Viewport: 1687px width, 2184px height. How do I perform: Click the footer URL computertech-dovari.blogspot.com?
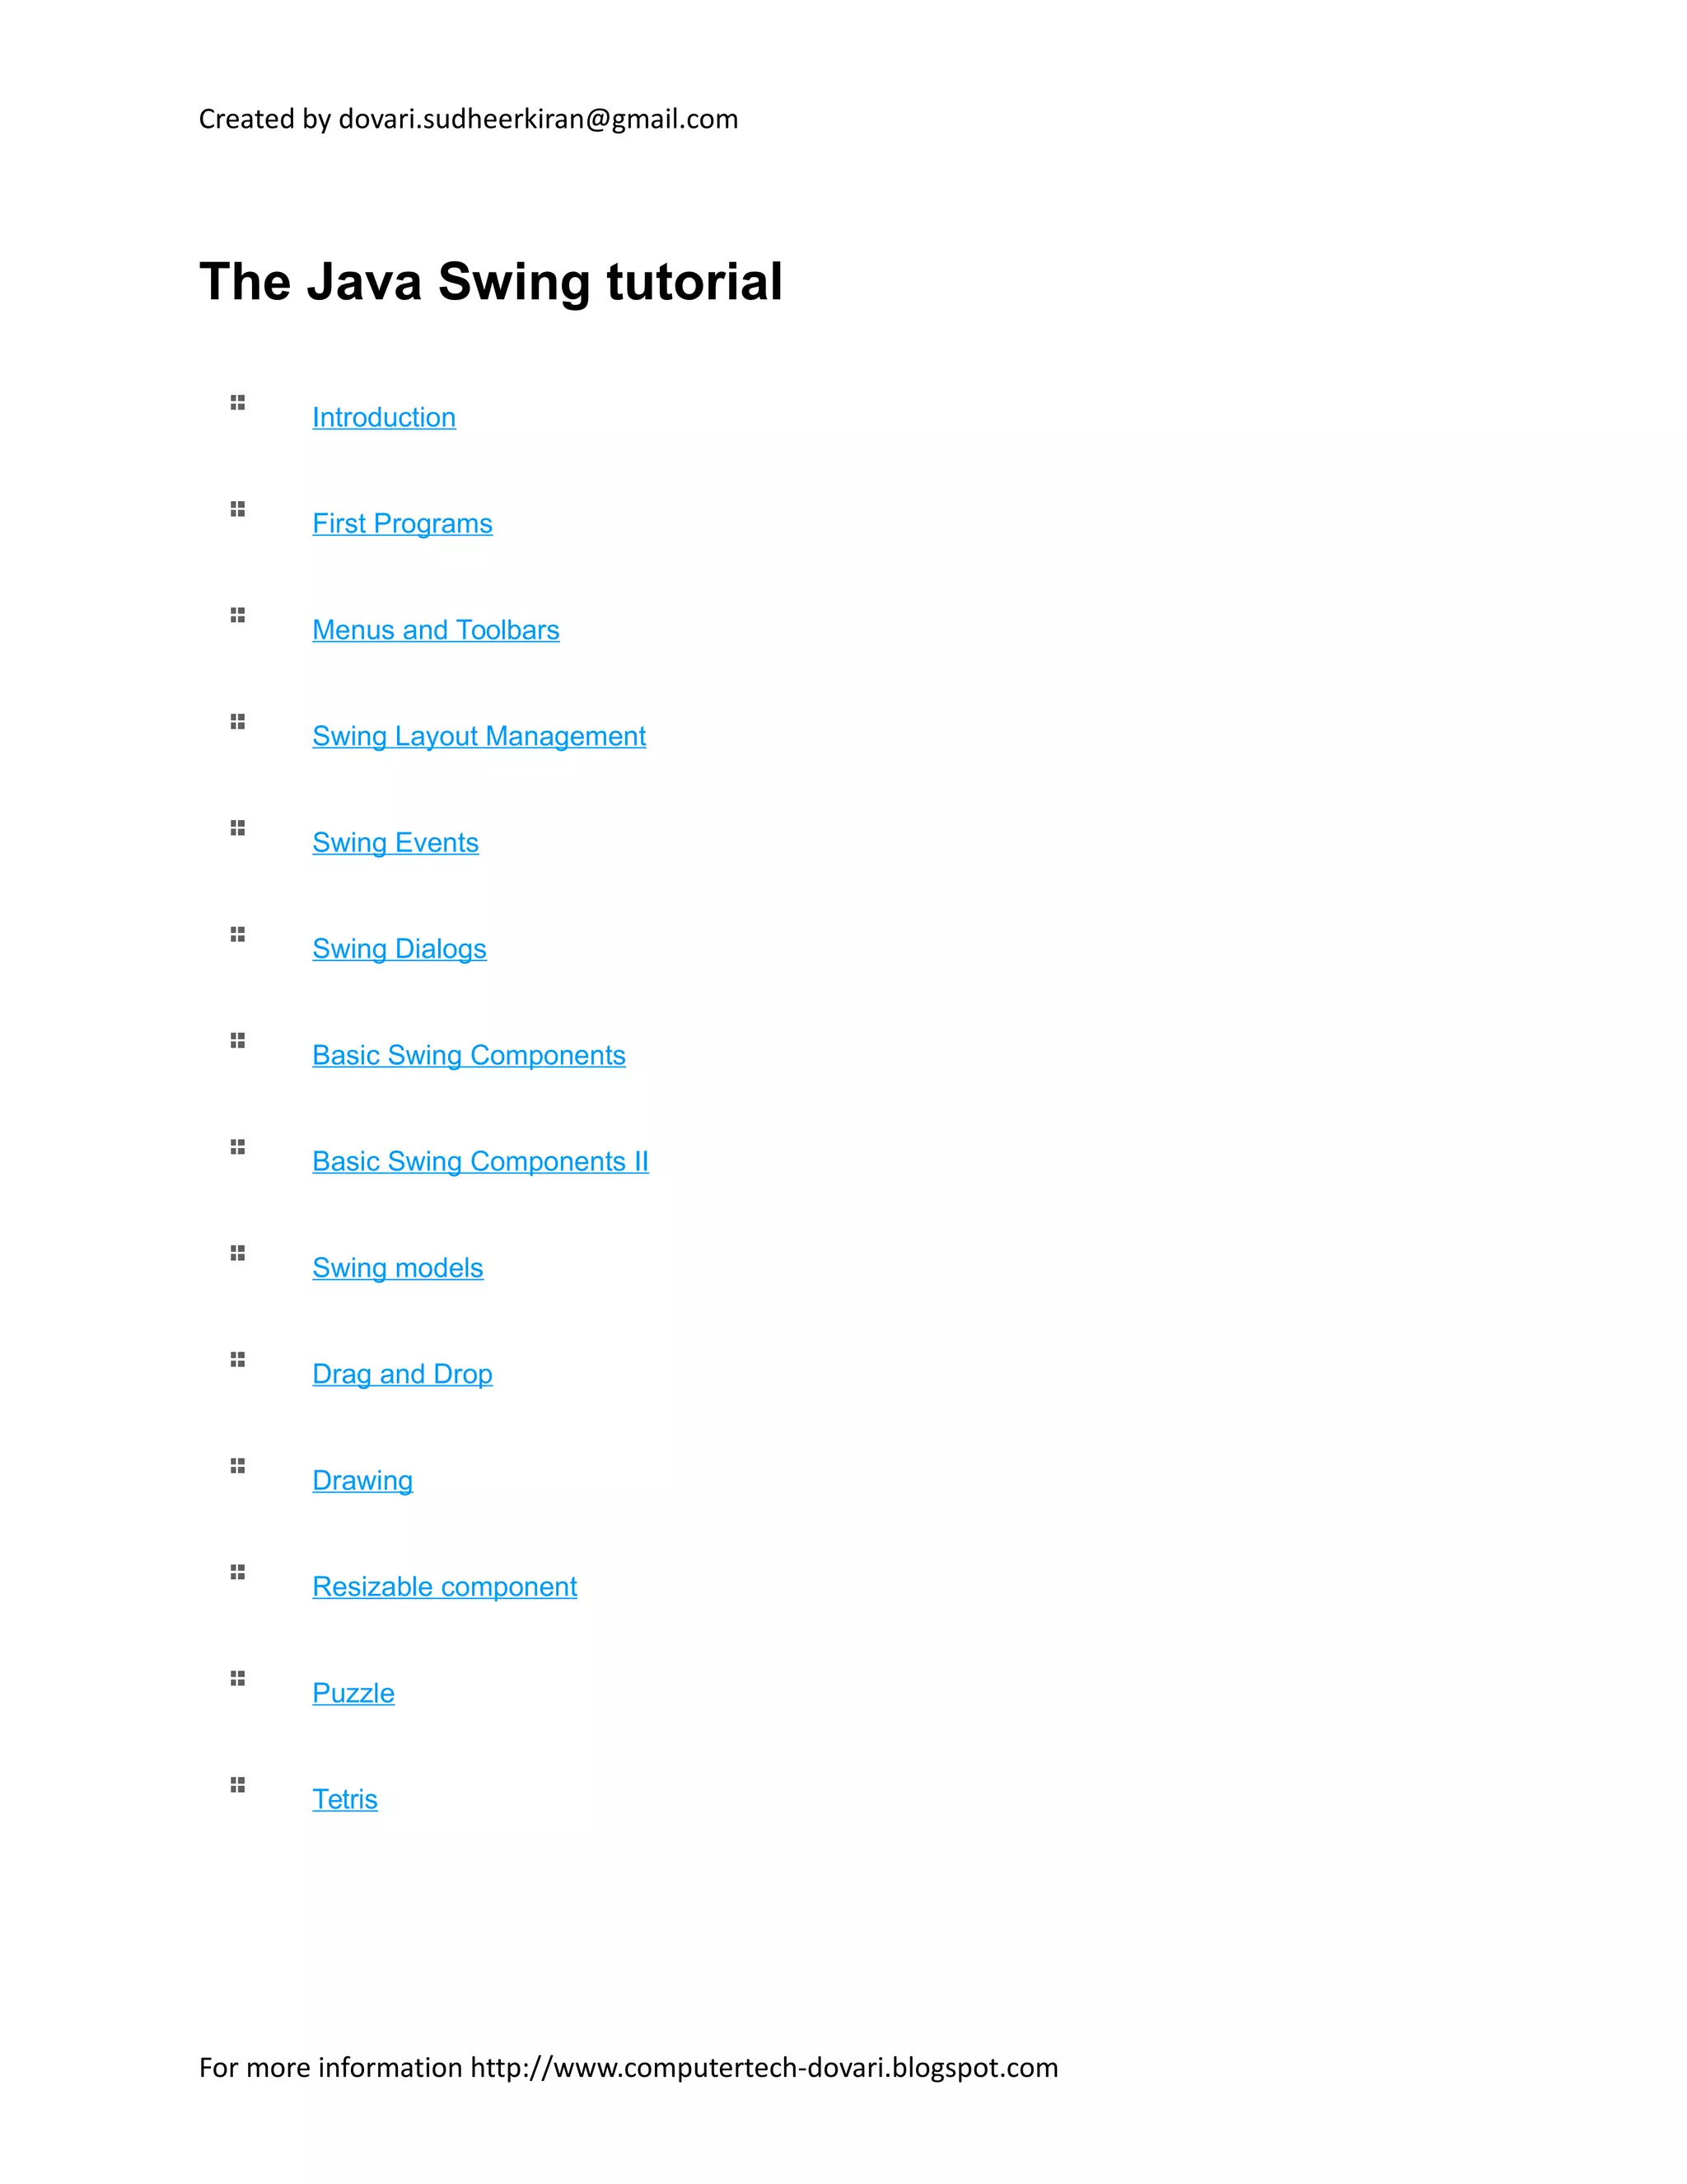[x=764, y=2068]
